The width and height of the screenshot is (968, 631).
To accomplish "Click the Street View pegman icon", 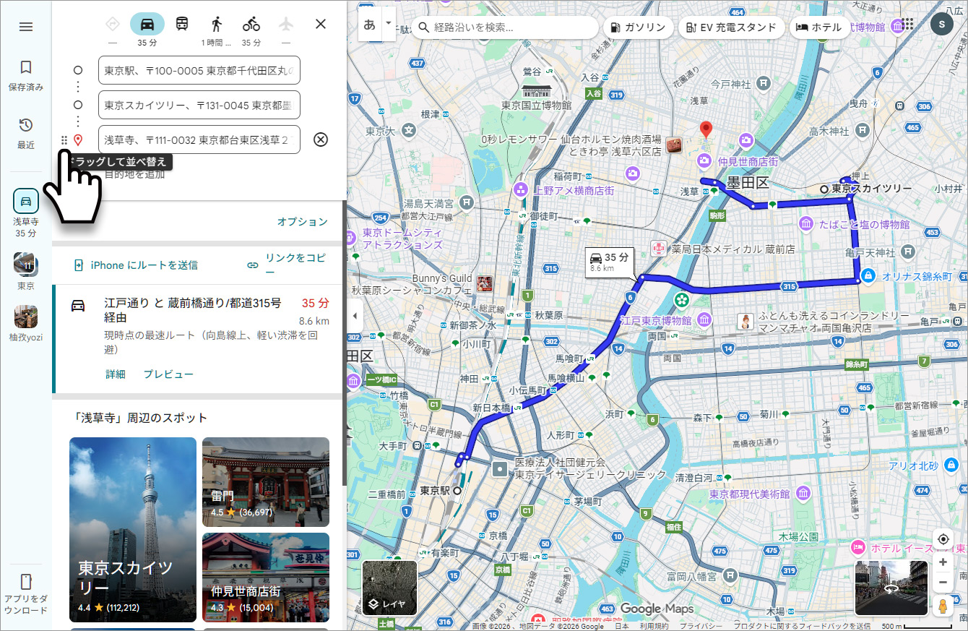I will click(x=942, y=606).
